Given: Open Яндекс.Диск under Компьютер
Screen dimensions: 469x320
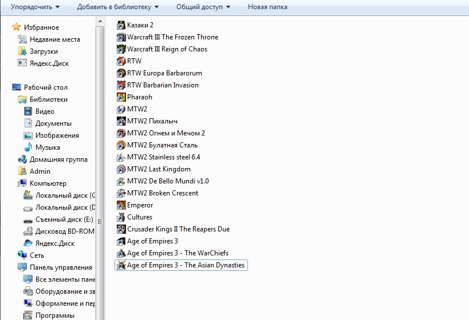Looking at the screenshot, I should (55, 243).
